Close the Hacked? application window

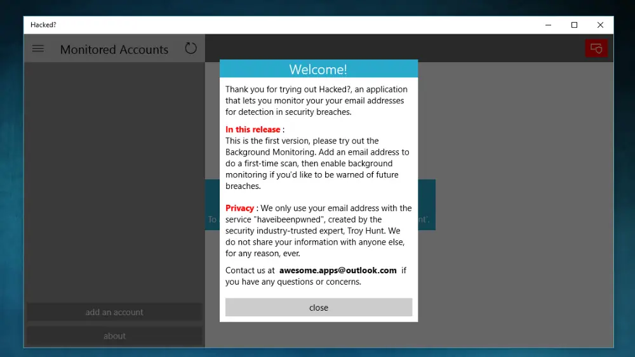tap(600, 25)
